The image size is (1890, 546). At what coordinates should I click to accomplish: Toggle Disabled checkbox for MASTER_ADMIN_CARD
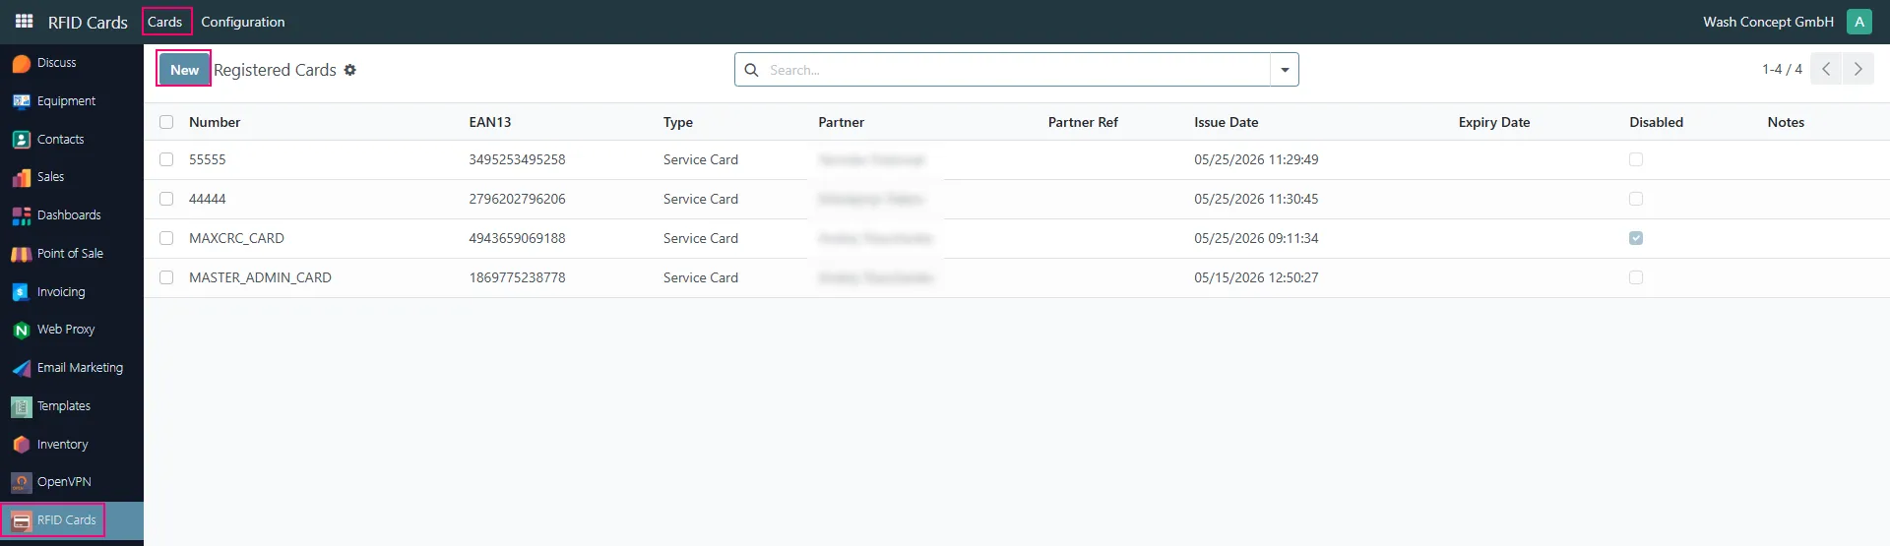(1636, 277)
